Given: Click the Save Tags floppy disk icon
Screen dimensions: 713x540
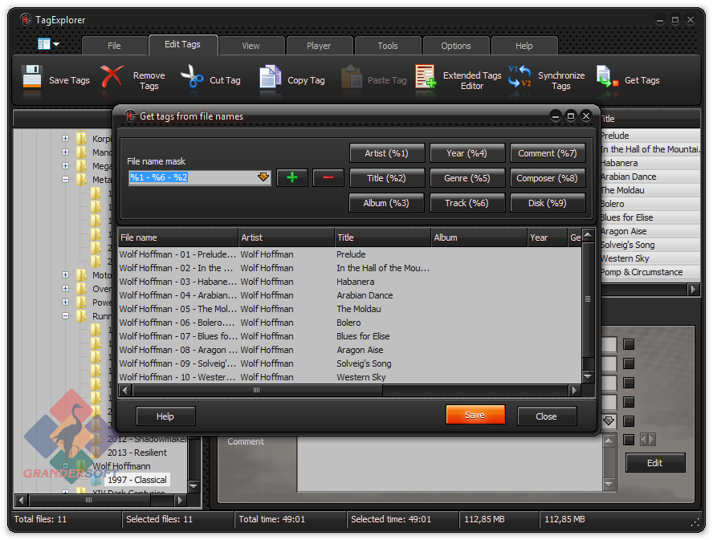Looking at the screenshot, I should click(x=31, y=79).
